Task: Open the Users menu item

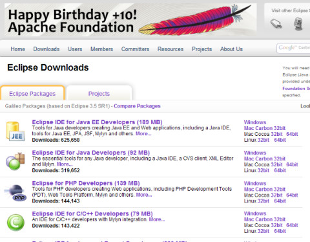Action: [75, 49]
